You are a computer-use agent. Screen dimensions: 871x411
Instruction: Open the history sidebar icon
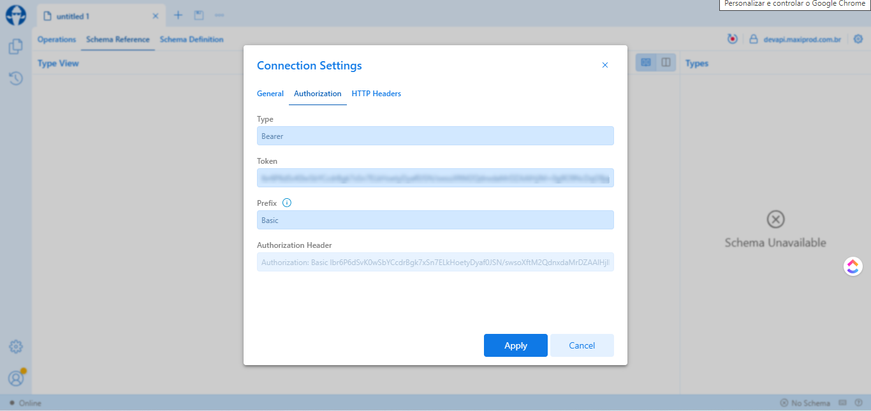click(16, 78)
